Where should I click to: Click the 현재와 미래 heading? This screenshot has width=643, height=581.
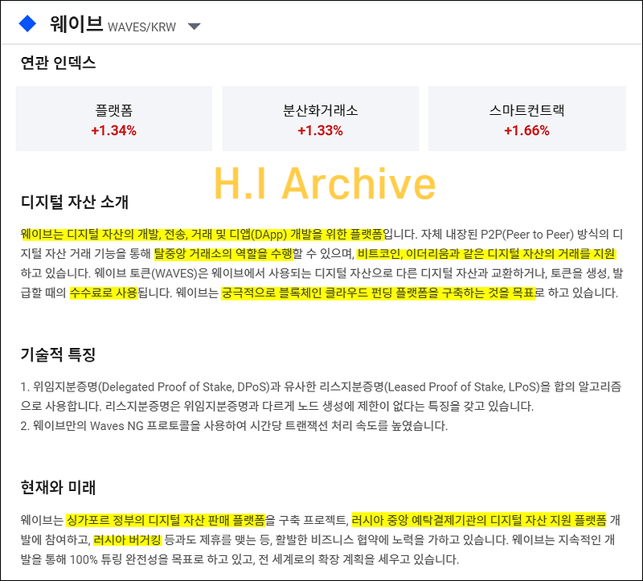(x=58, y=488)
